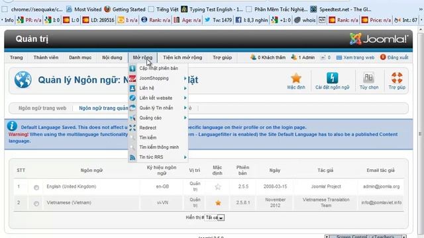This screenshot has height=238, width=424.
Task: Follow the Xem trang web link
Action: pyautogui.click(x=359, y=58)
